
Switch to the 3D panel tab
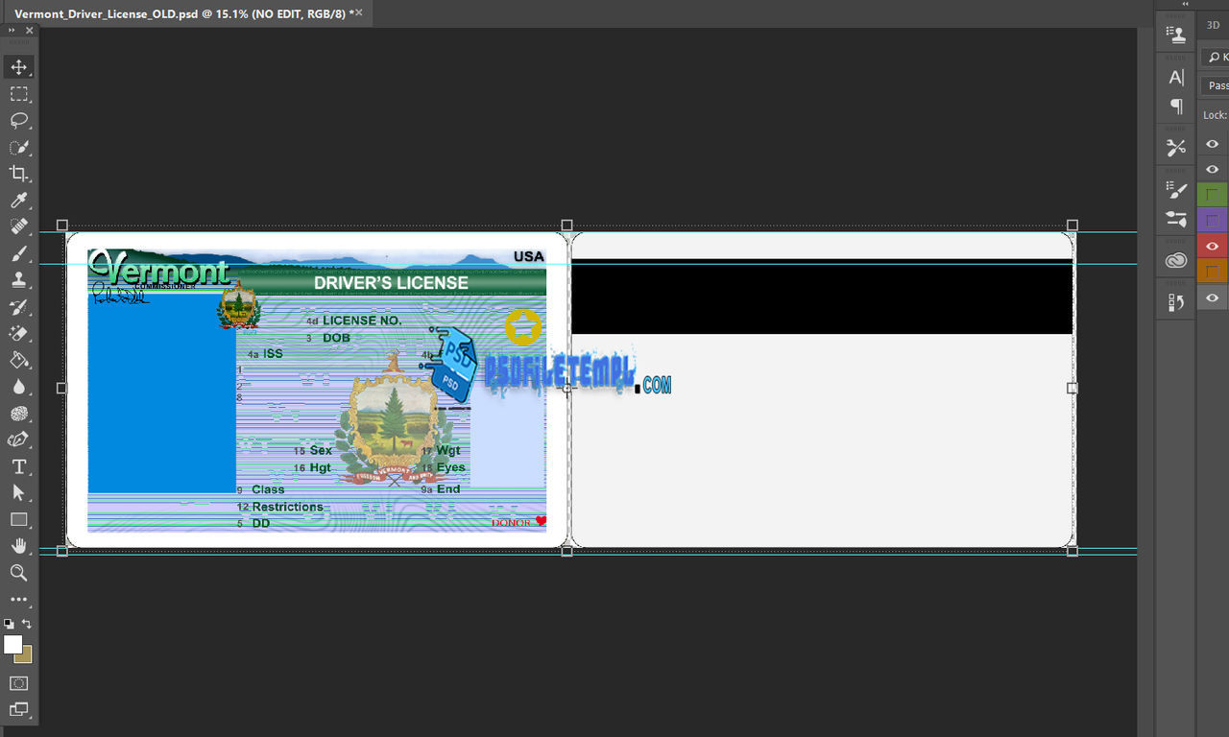tap(1213, 25)
